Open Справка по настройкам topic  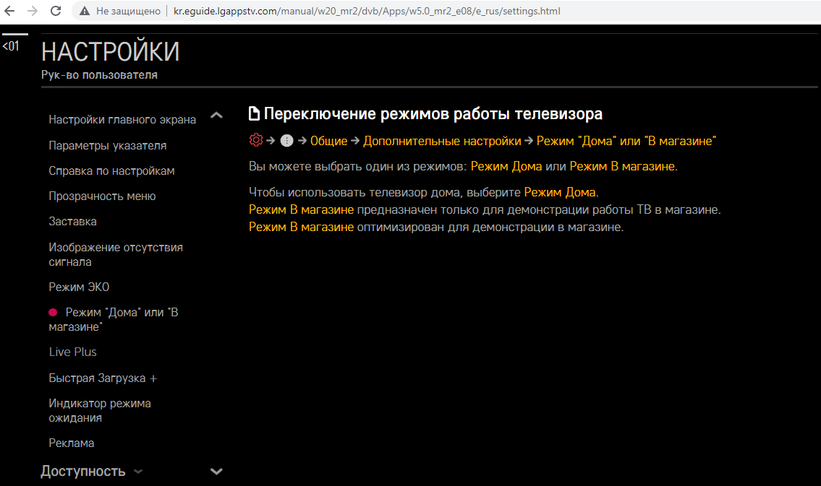click(111, 170)
